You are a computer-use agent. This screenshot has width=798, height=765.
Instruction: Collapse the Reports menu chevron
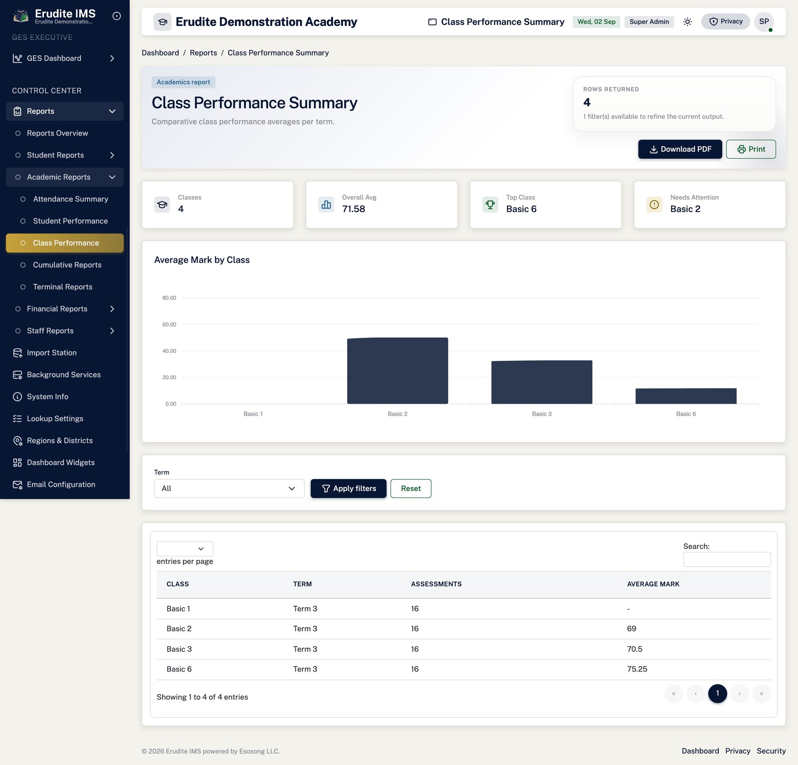click(112, 111)
